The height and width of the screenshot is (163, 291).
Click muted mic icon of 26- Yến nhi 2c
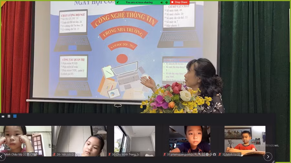pos(54,154)
